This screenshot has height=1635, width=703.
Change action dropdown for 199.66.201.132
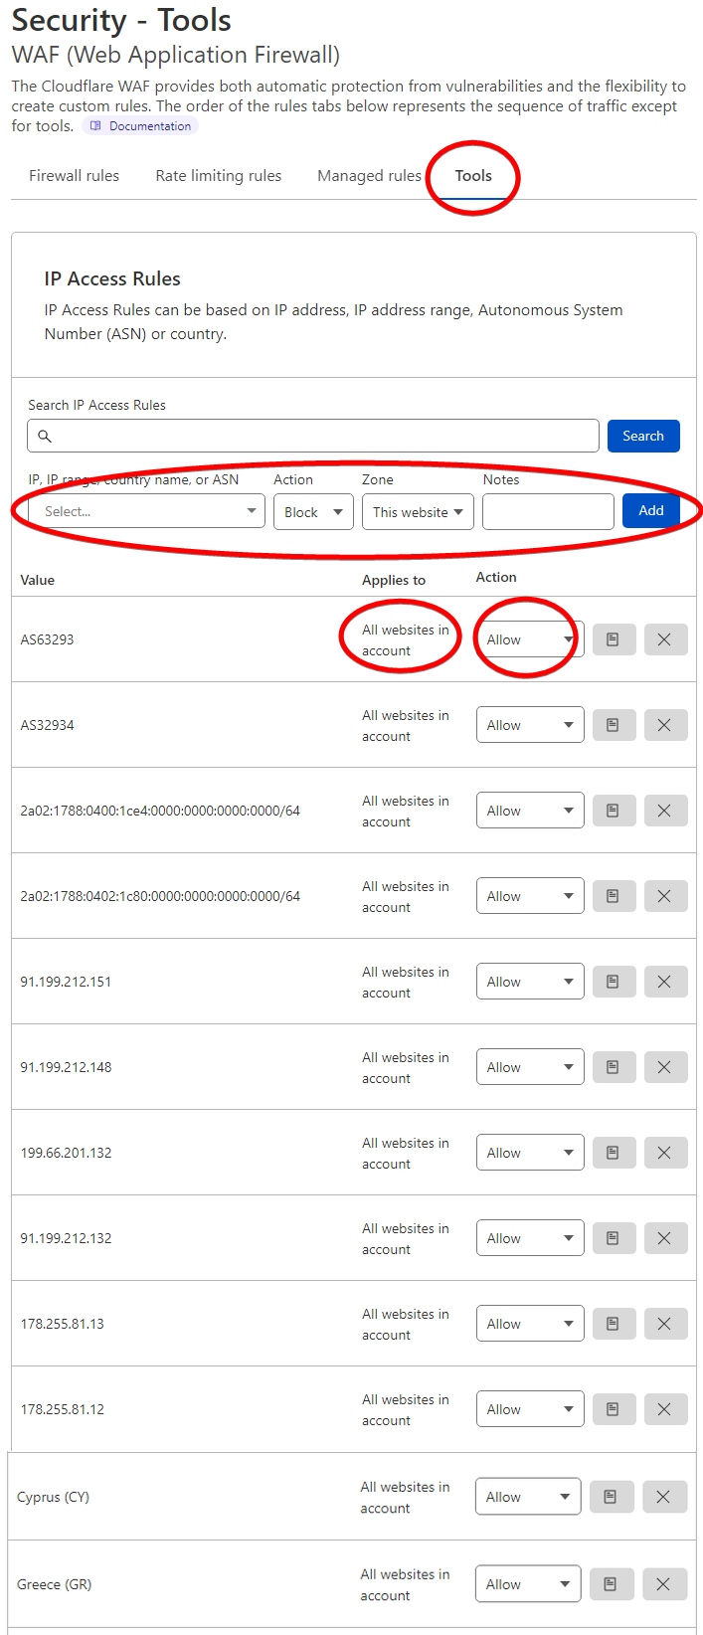click(530, 1153)
